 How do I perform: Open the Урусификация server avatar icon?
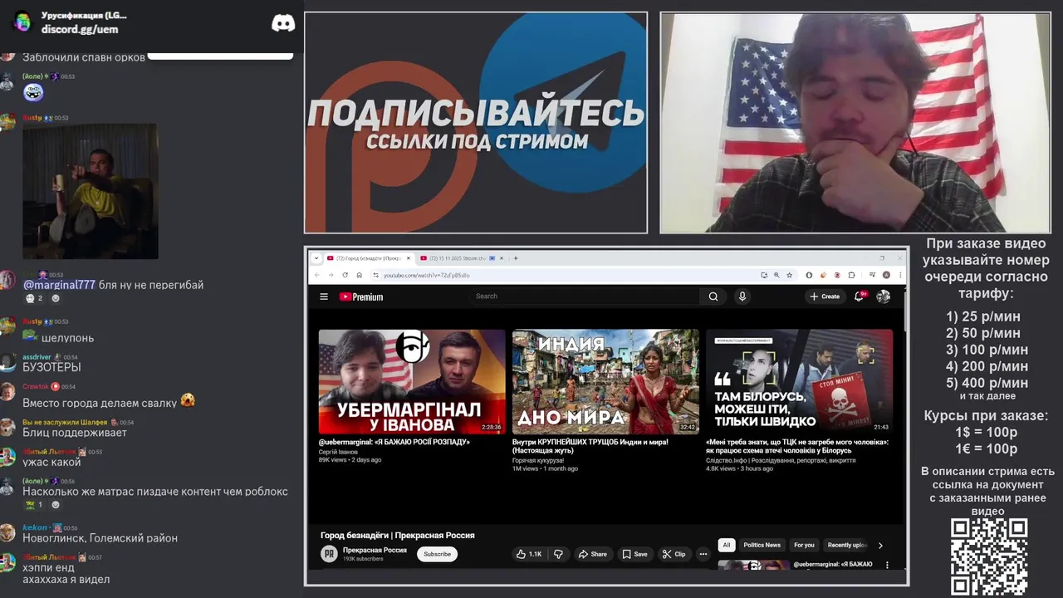(x=22, y=22)
